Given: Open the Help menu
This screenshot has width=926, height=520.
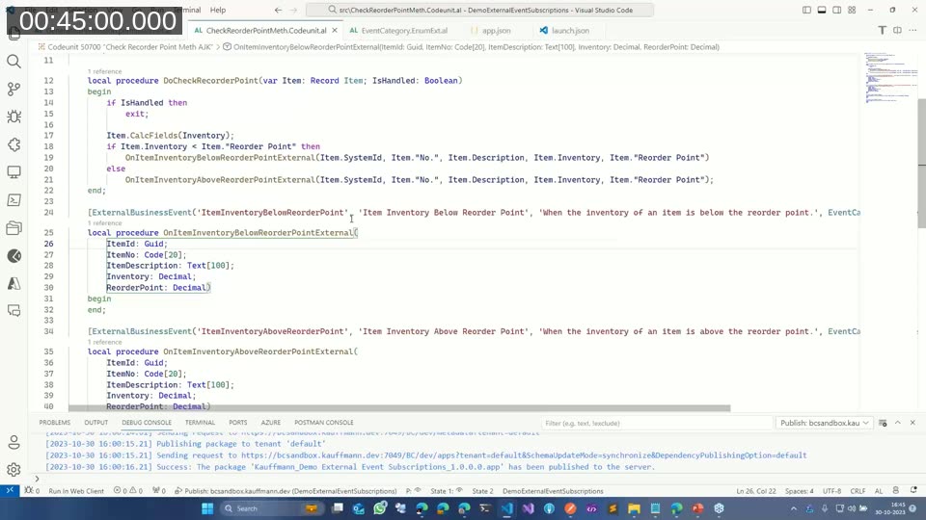Looking at the screenshot, I should (x=218, y=10).
